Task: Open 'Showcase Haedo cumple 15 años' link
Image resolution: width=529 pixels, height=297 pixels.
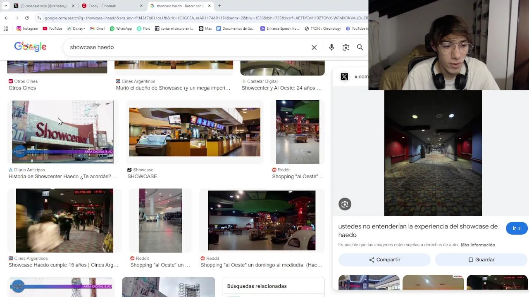Action: [63, 265]
